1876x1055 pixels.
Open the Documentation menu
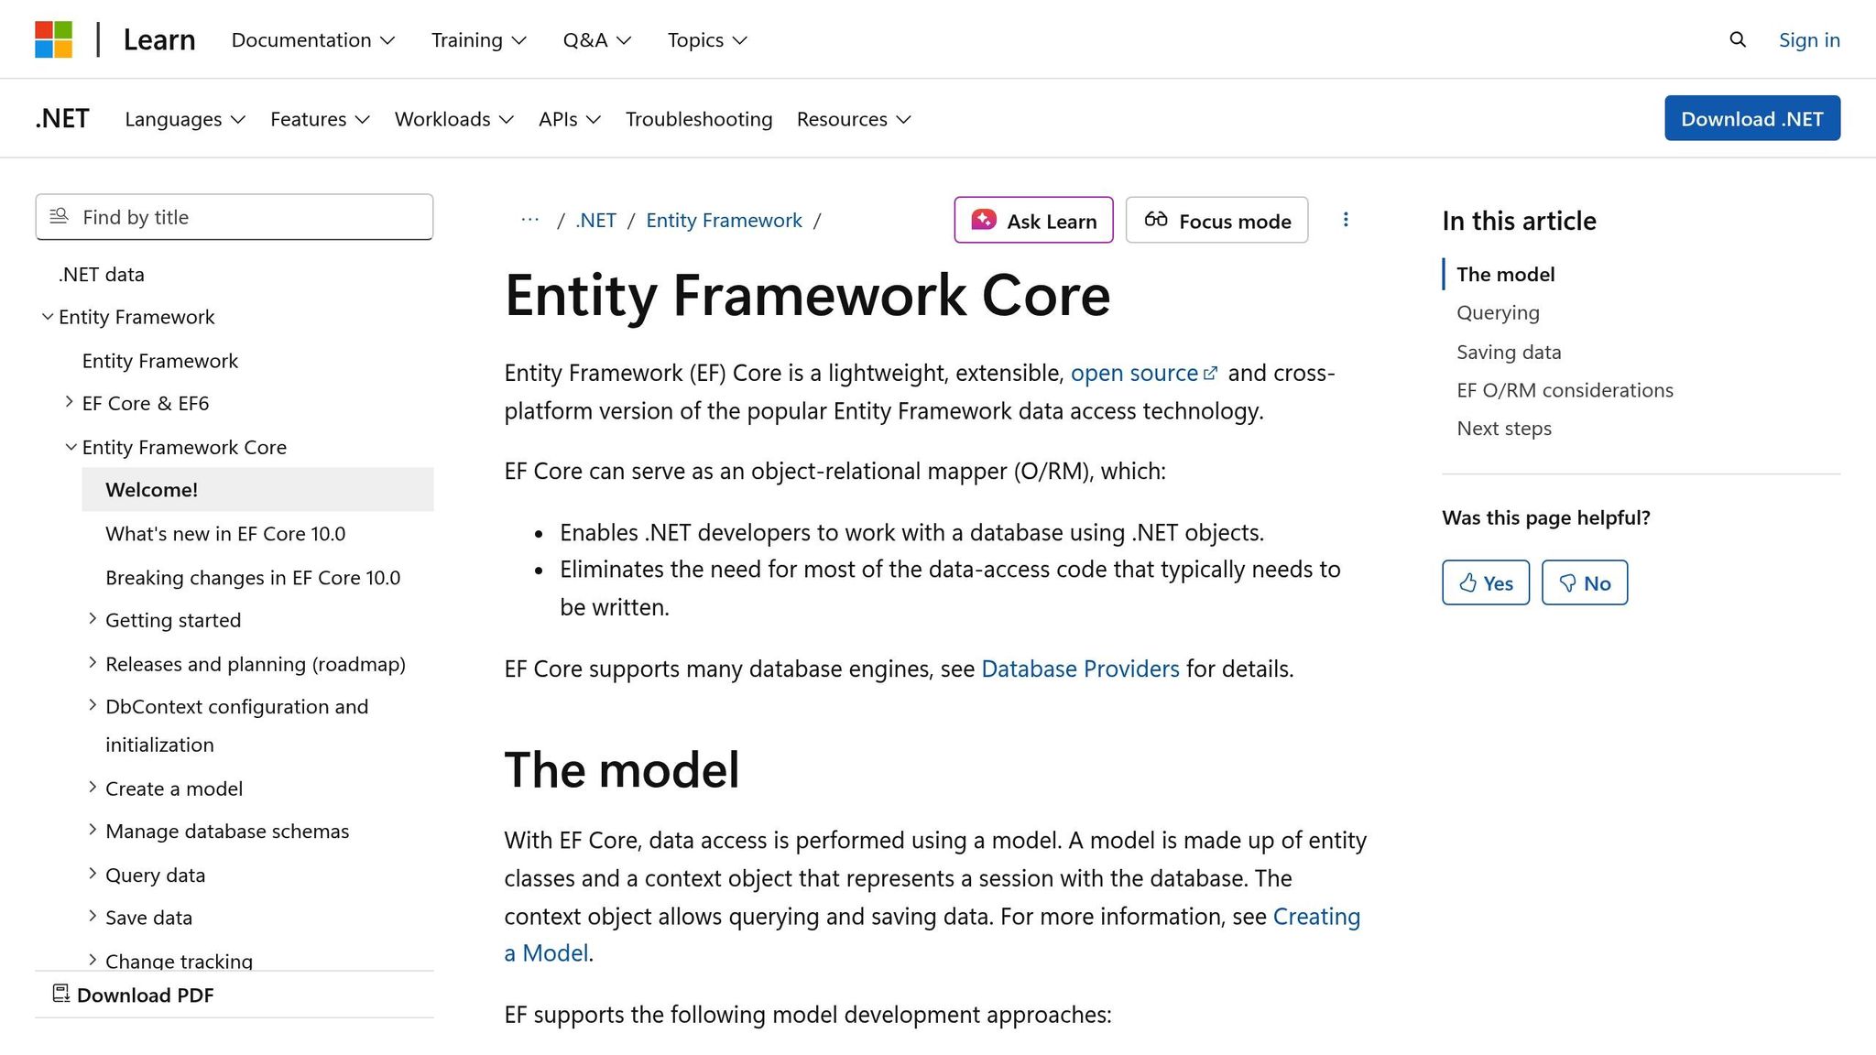click(311, 39)
